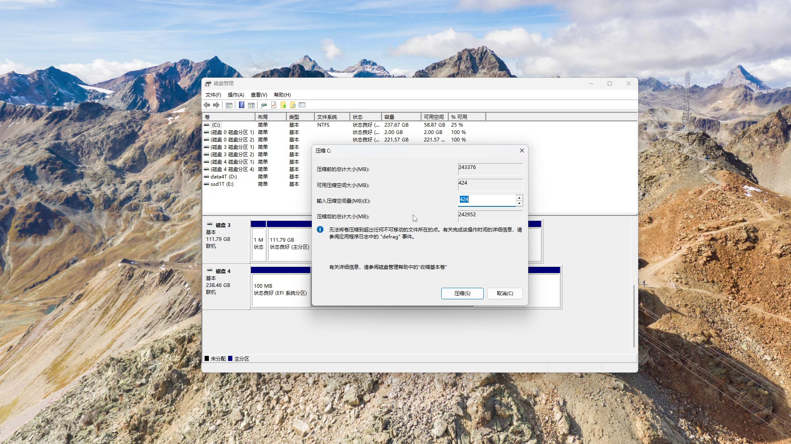Click the Forward navigation arrow in the toolbar
The height and width of the screenshot is (444, 791).
(x=216, y=105)
